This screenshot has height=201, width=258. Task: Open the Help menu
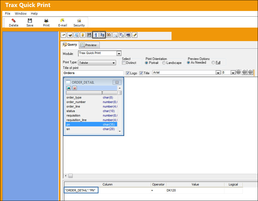click(x=34, y=14)
